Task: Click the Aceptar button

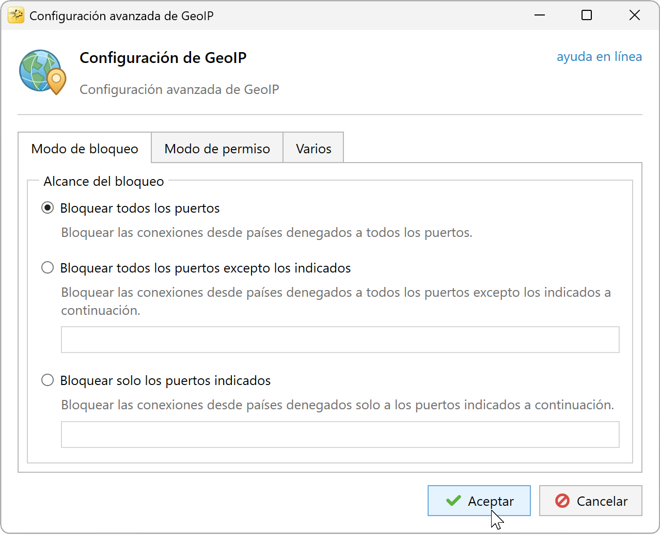Action: 479,501
